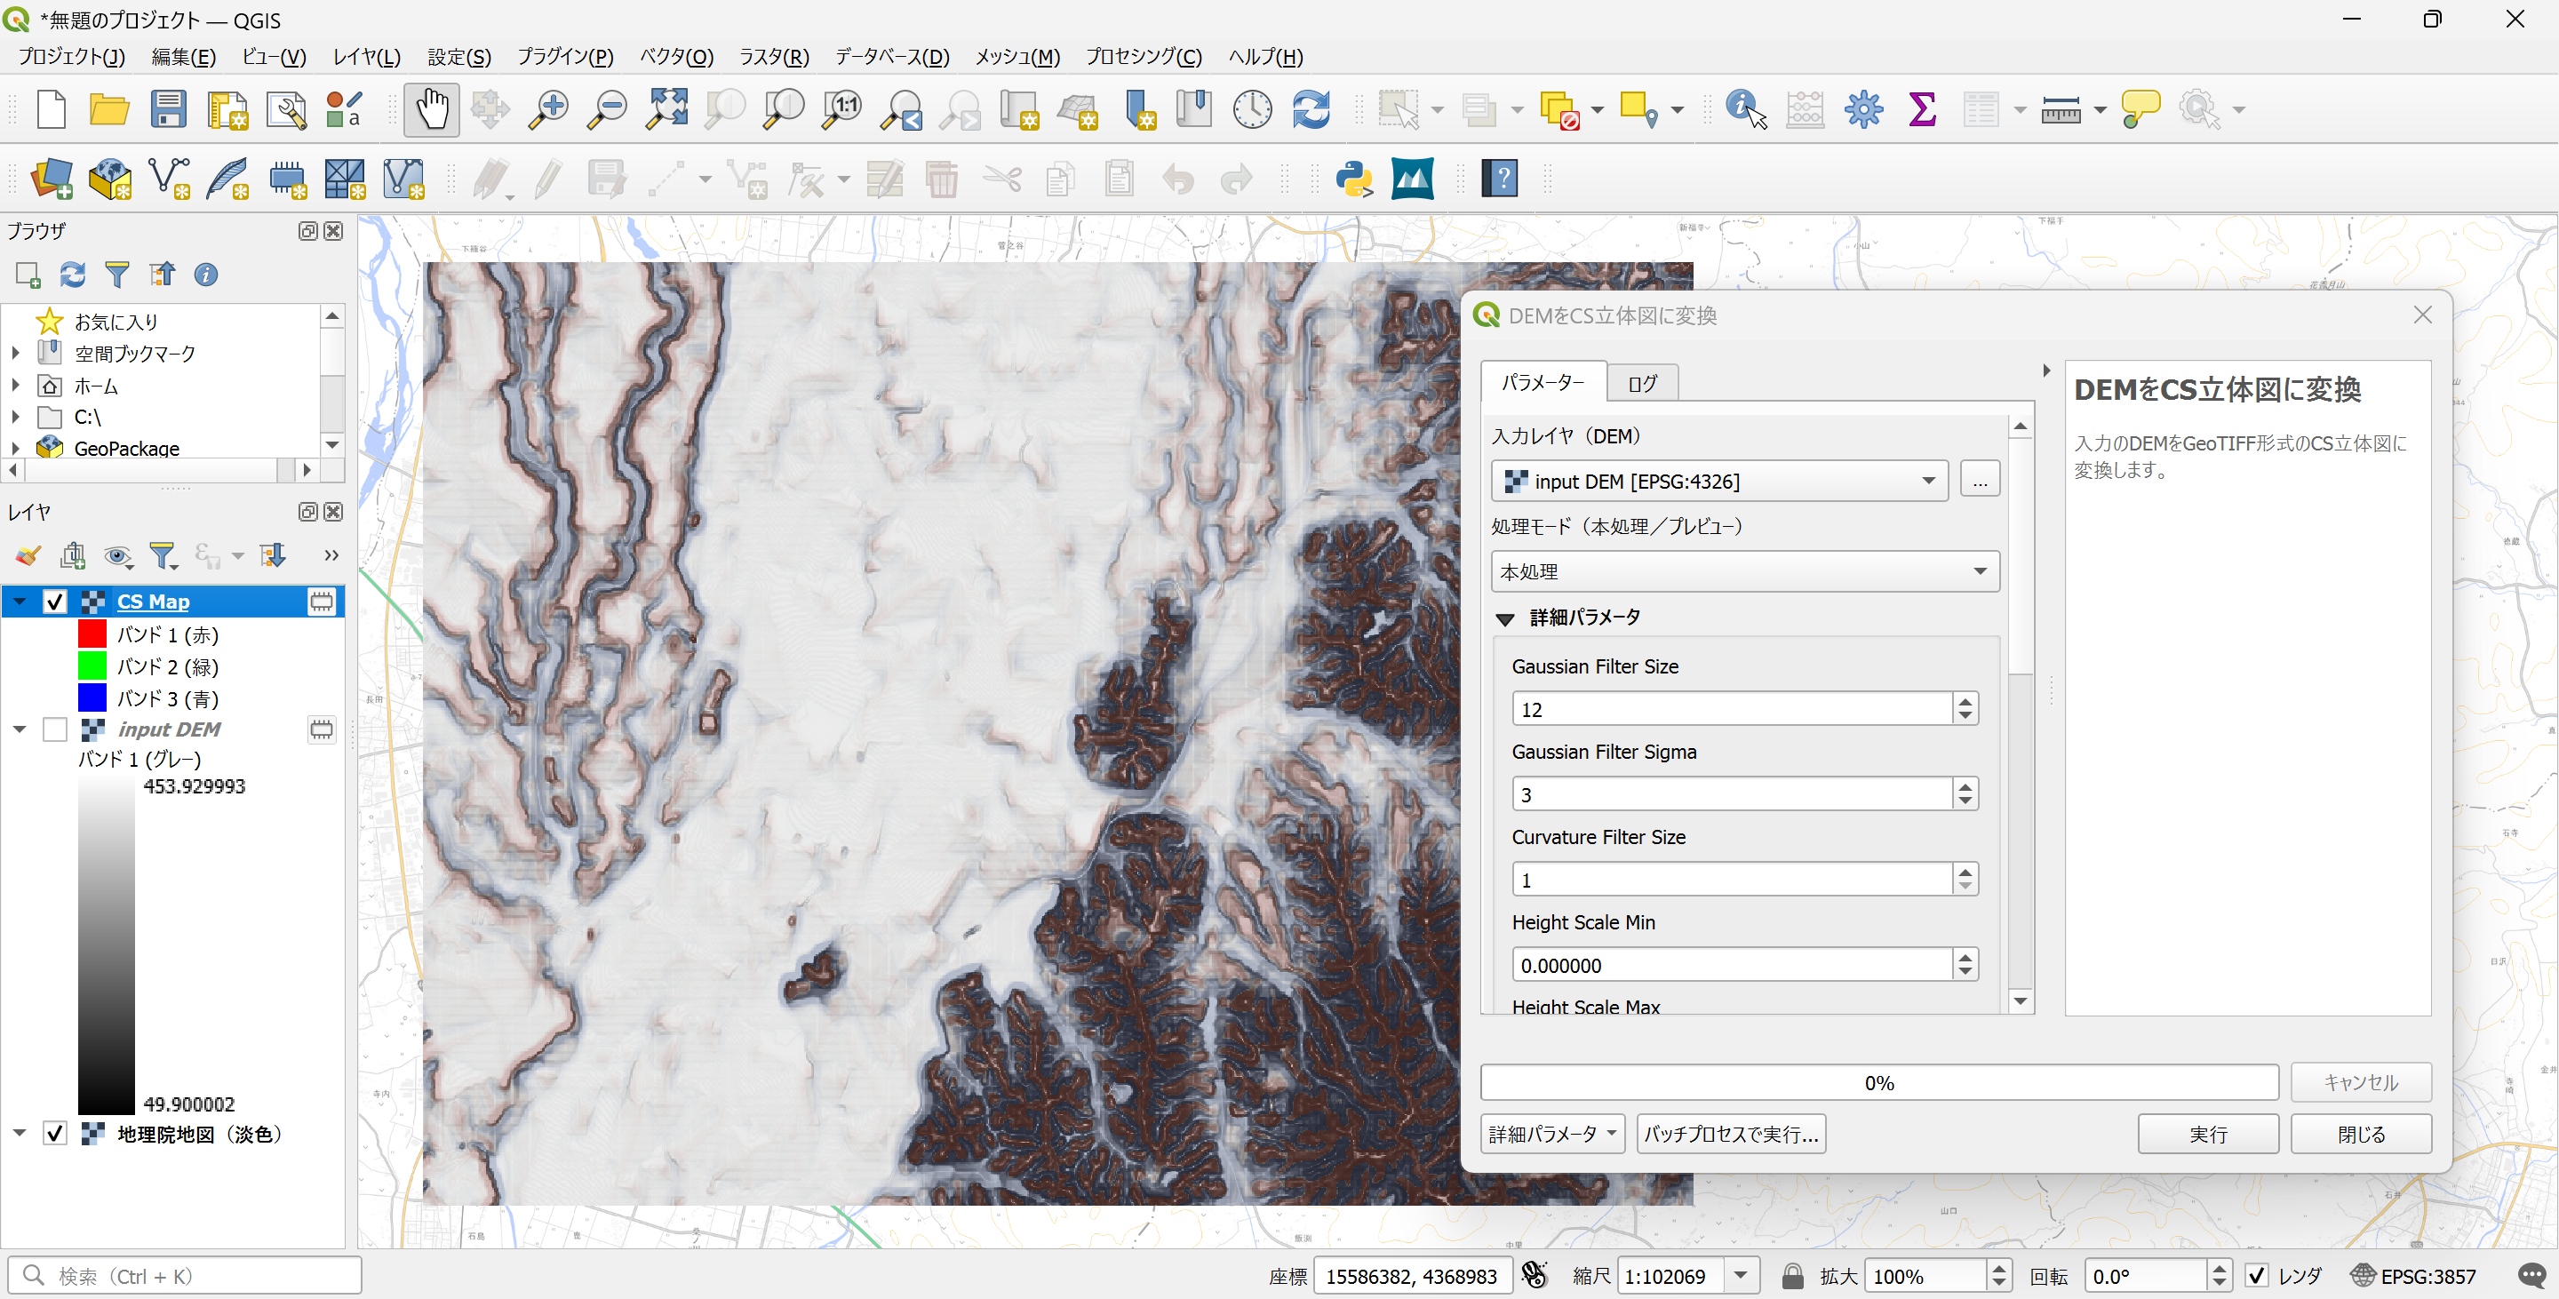Open the Temporal Controller panel
2559x1299 pixels.
(x=1252, y=109)
